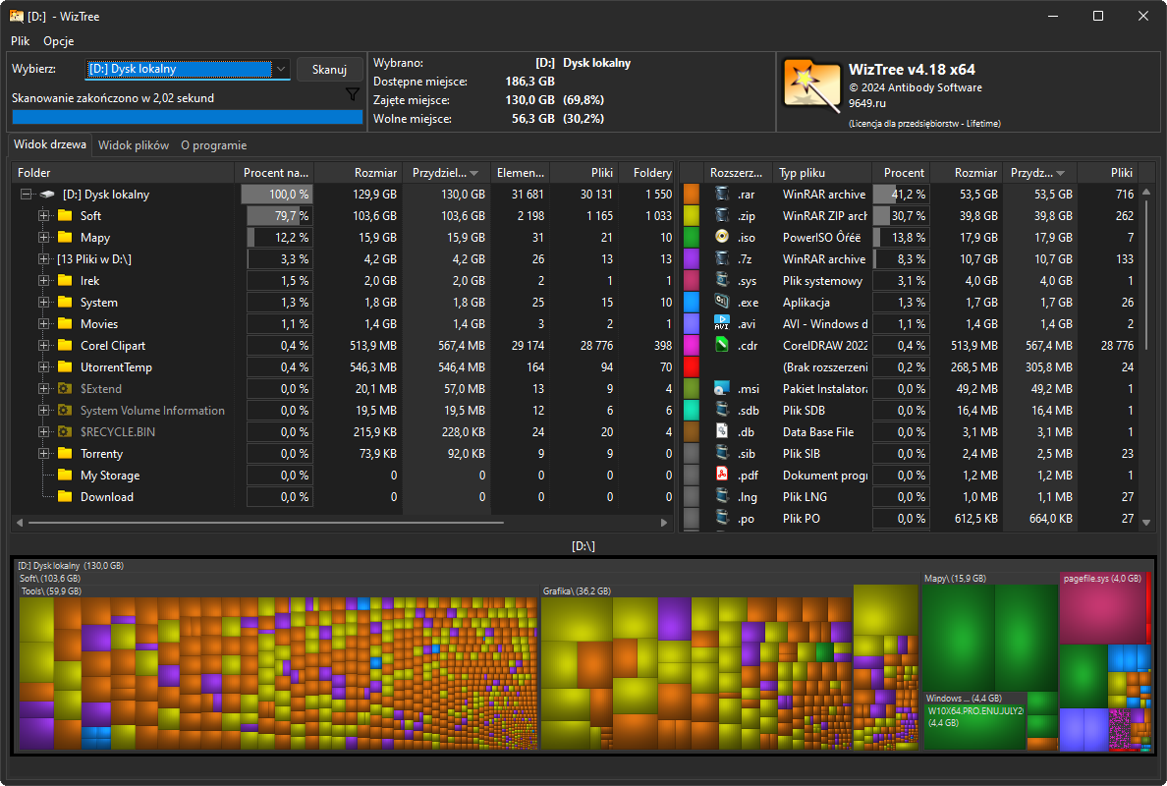The image size is (1167, 786).
Task: Click the filter funnel icon
Action: coord(353,93)
